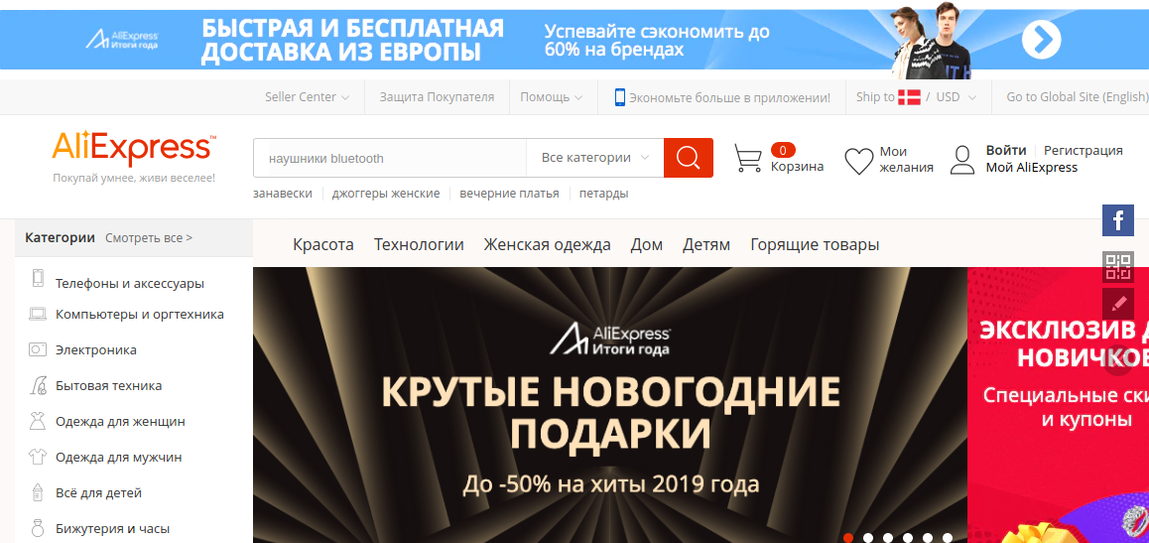Open Всё для детей category
Image resolution: width=1149 pixels, height=543 pixels.
(98, 492)
